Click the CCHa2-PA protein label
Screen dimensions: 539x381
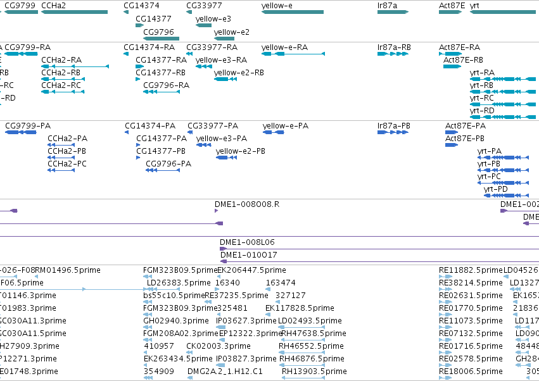click(67, 139)
